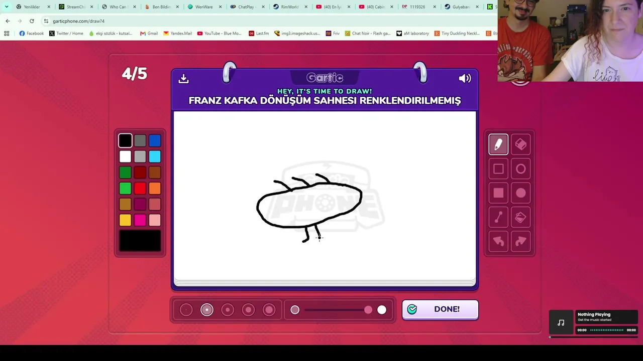Select the pencil drawing tool
This screenshot has width=643, height=361.
point(498,144)
